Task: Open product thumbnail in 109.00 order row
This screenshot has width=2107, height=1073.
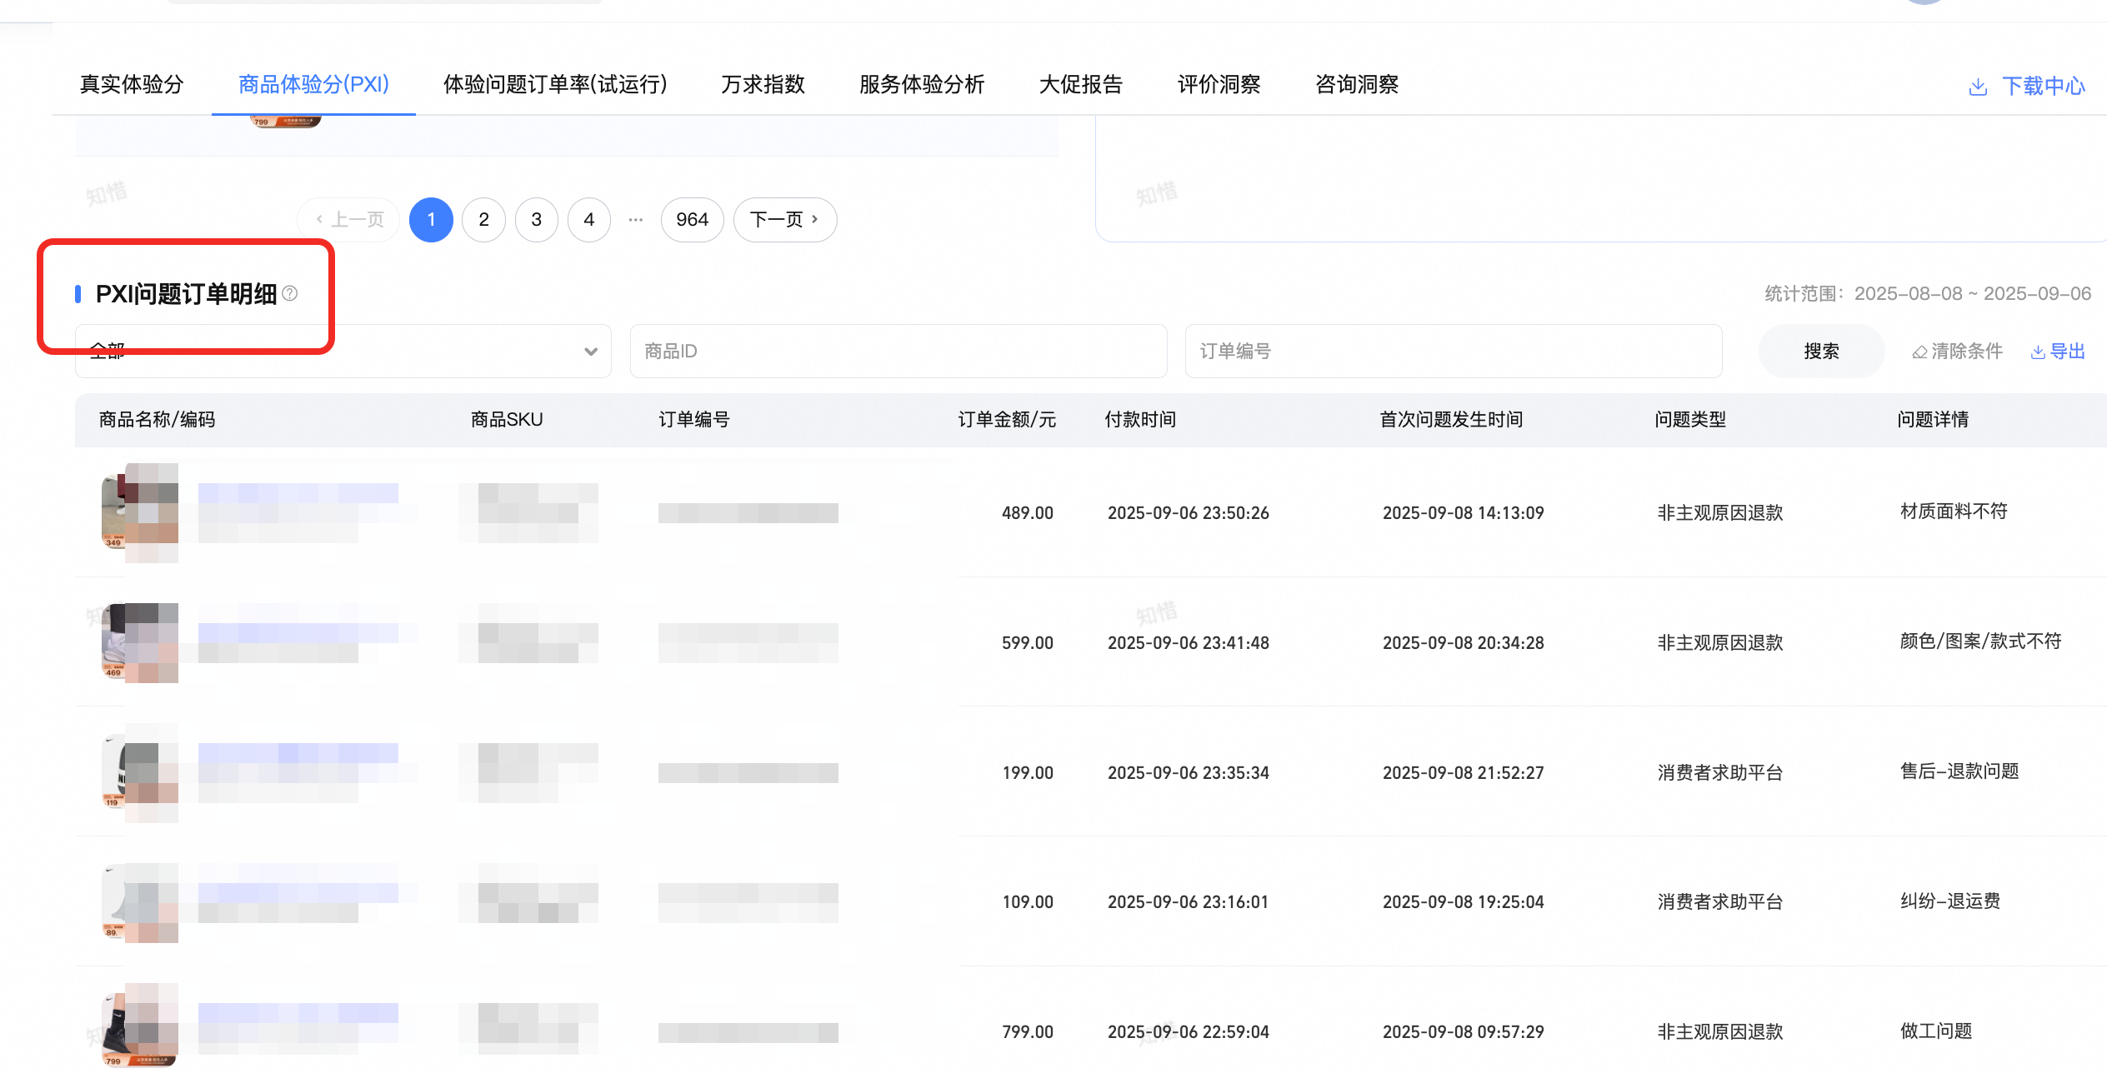Action: (x=139, y=902)
